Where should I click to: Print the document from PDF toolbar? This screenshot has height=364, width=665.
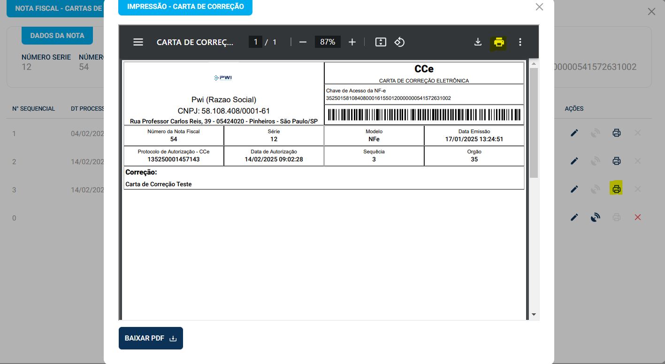click(499, 43)
